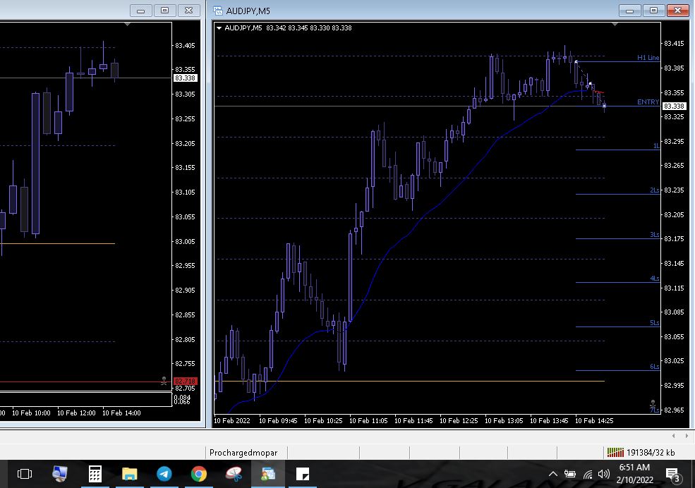Image resolution: width=695 pixels, height=488 pixels.
Task: Click the 1L level label
Action: pyautogui.click(x=656, y=146)
